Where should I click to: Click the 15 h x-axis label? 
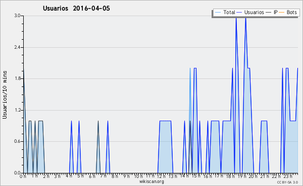pos(196,176)
